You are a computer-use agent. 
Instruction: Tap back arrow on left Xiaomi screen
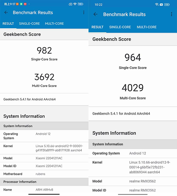point(6,13)
